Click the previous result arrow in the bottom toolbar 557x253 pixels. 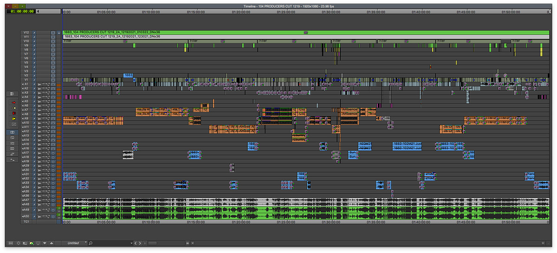coord(136,243)
